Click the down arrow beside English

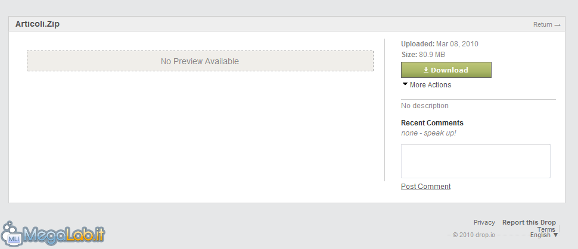555,235
